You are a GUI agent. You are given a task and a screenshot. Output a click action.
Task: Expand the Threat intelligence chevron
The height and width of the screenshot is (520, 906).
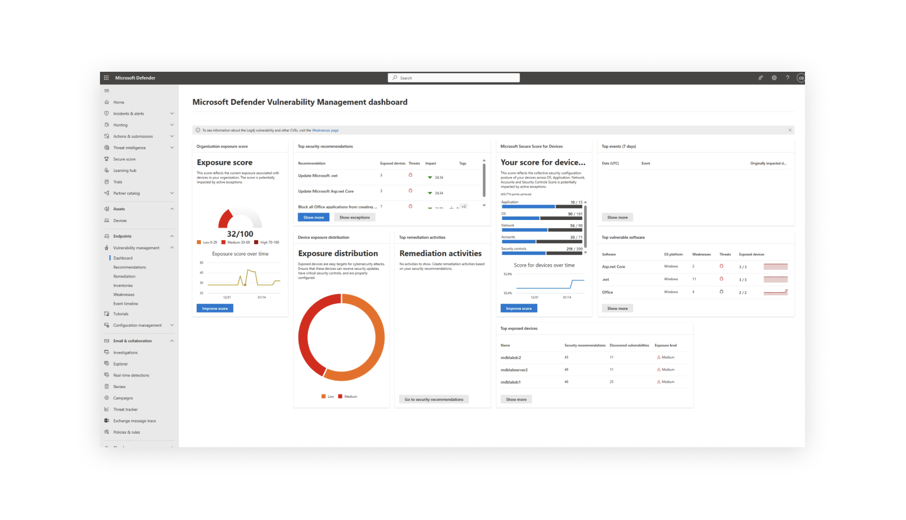coord(172,148)
